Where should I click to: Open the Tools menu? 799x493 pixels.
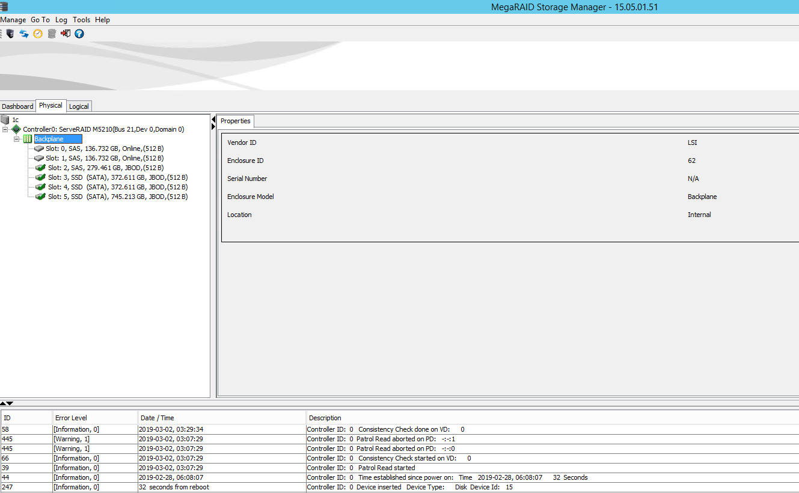(x=82, y=20)
